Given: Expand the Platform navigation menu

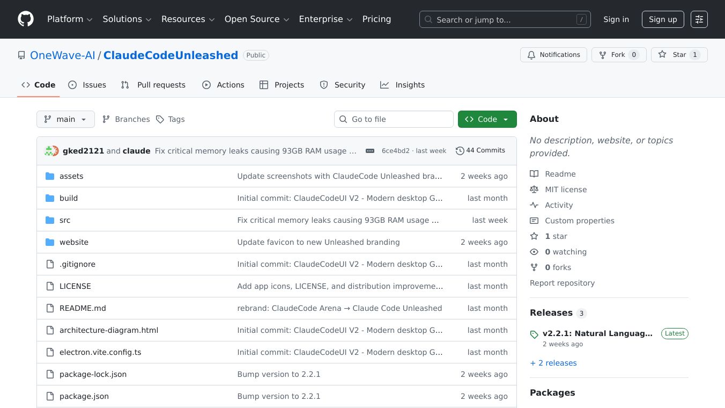Looking at the screenshot, I should [70, 19].
